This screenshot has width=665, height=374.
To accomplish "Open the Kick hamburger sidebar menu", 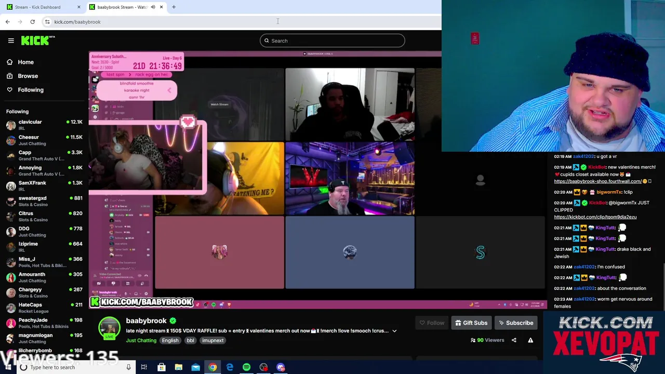I will [11, 41].
